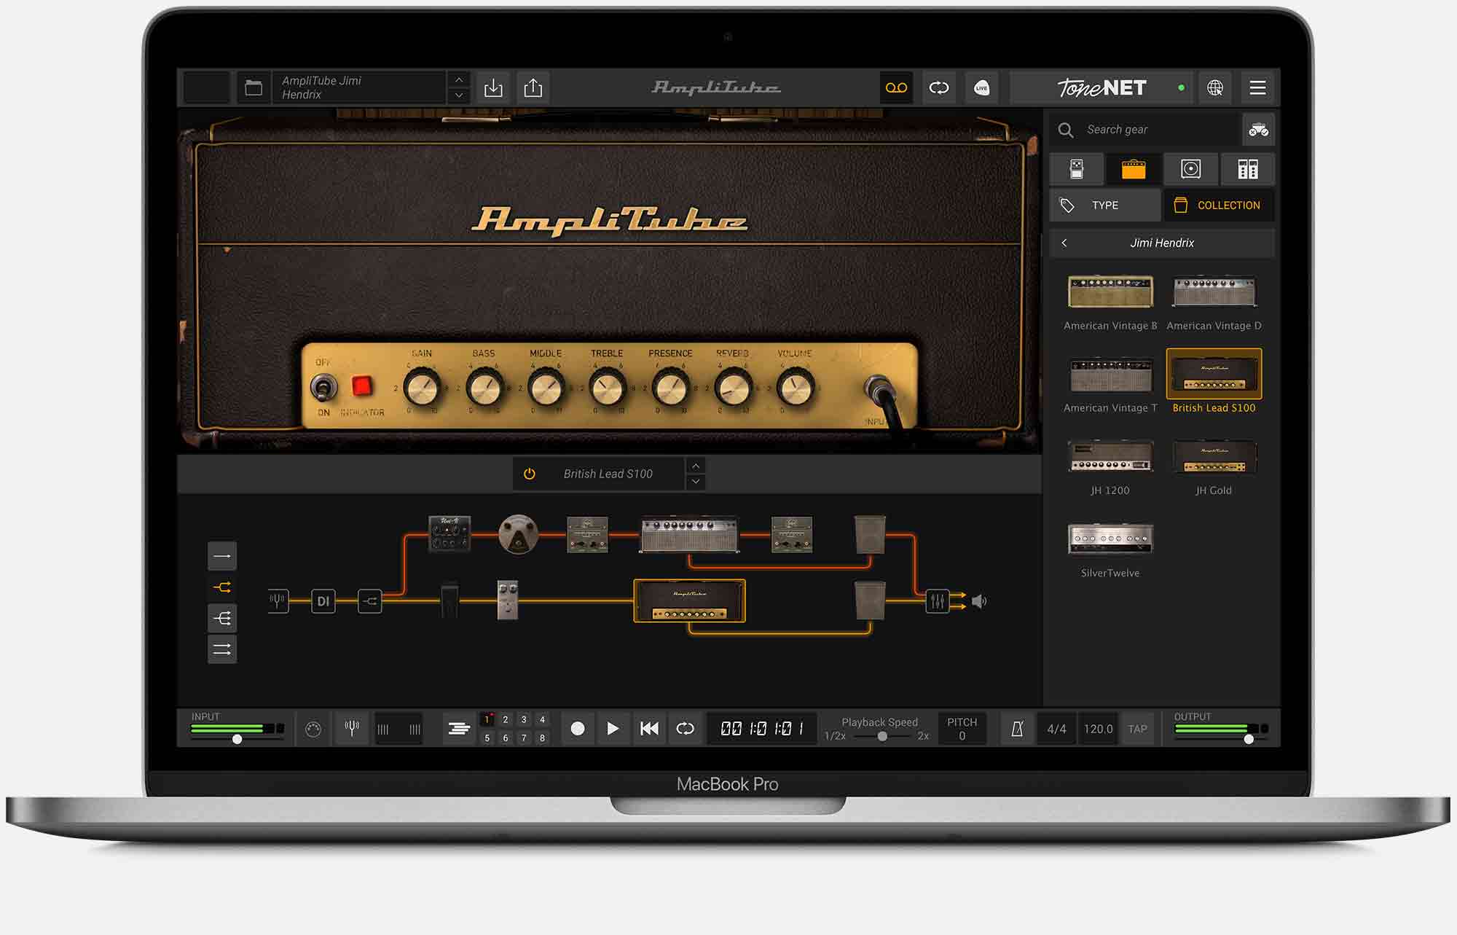Screen dimensions: 1457x935
Task: Select wah pedal in lower chain
Action: [449, 600]
